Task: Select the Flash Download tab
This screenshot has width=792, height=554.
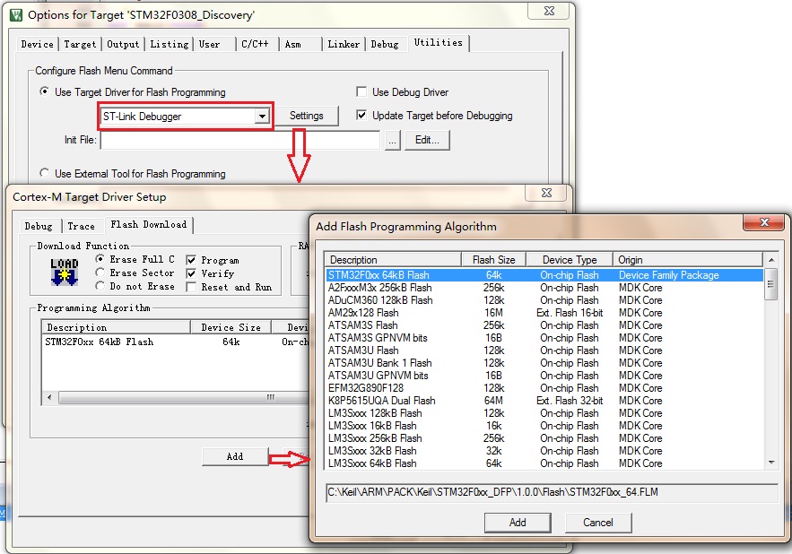Action: (149, 225)
